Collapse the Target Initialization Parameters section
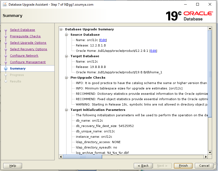This screenshot has width=218, height=171. point(66,110)
